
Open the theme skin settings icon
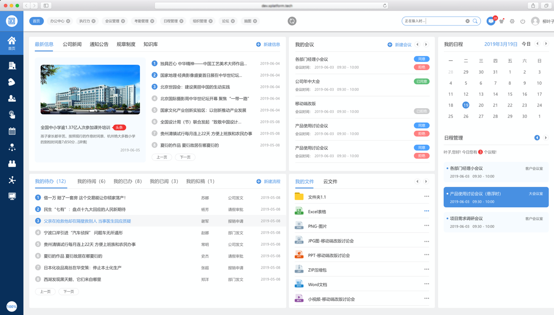[x=502, y=20]
